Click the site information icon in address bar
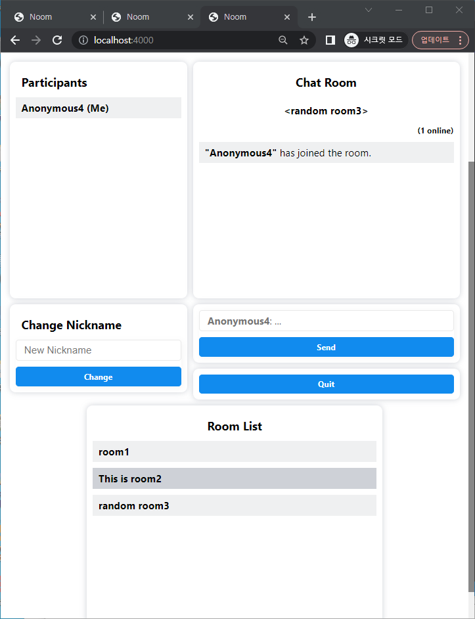This screenshot has height=619, width=475. [x=83, y=40]
